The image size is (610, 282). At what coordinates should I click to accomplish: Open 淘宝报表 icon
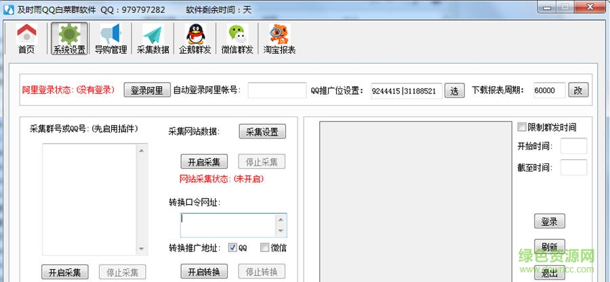tap(279, 39)
